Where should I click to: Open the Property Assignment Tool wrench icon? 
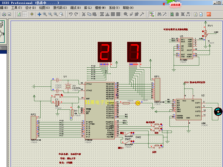(x=165, y=14)
